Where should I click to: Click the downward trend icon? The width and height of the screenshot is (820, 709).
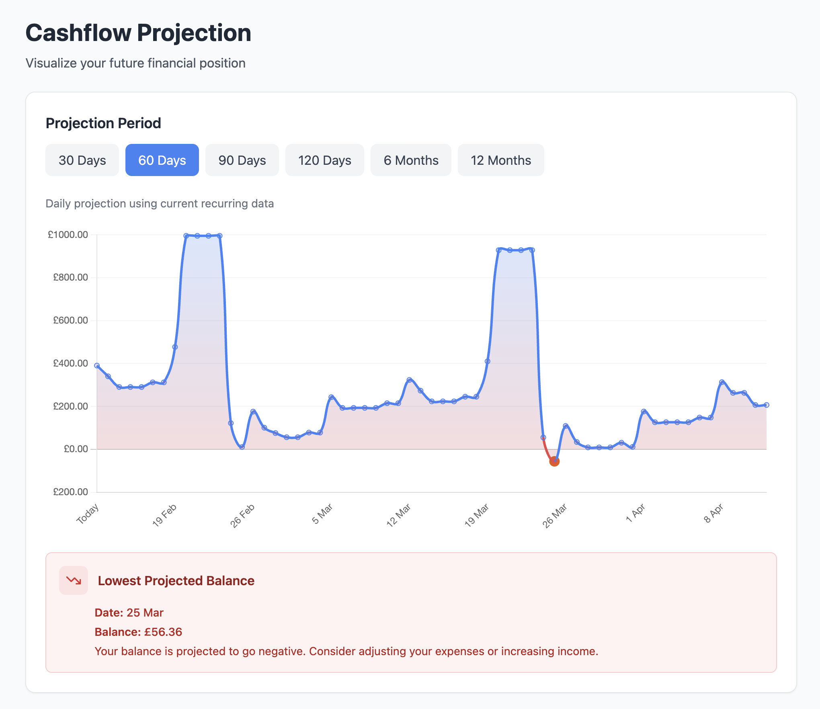click(x=74, y=580)
